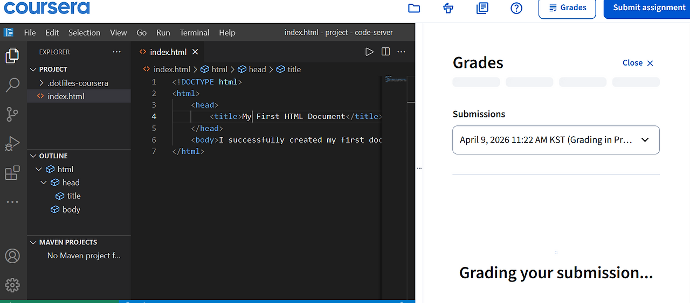690x303 pixels.
Task: Open the Help menu
Action: click(x=227, y=32)
